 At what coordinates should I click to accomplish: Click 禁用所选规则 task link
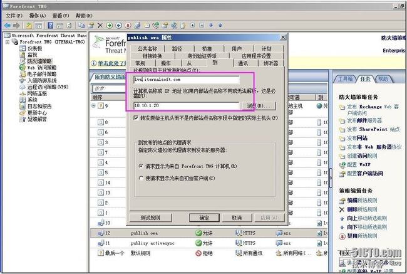[362, 236]
